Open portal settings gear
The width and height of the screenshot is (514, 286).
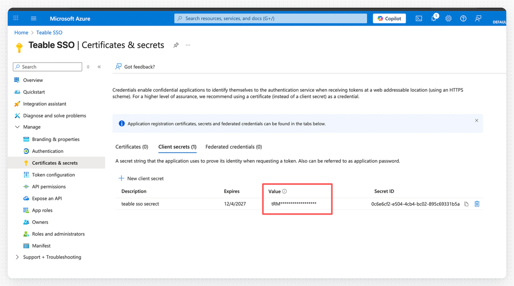click(x=448, y=18)
